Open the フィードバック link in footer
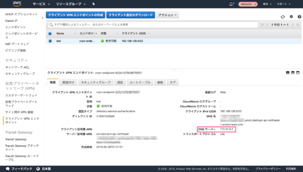The width and height of the screenshot is (303, 172). point(22,169)
